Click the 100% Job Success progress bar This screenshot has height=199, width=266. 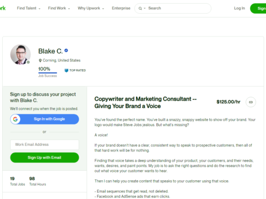tap(48, 73)
